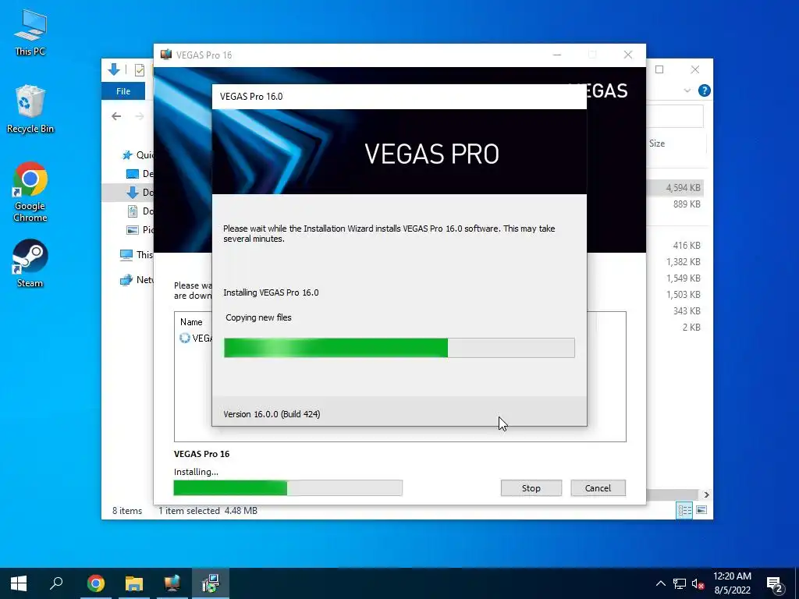Open network status tray icon

coord(680,583)
